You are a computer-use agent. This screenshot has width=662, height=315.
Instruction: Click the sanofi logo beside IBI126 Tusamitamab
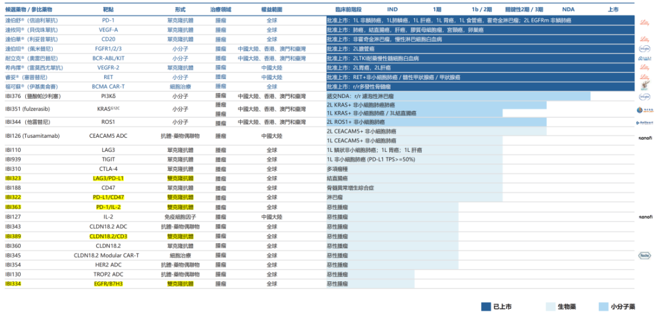click(x=645, y=139)
